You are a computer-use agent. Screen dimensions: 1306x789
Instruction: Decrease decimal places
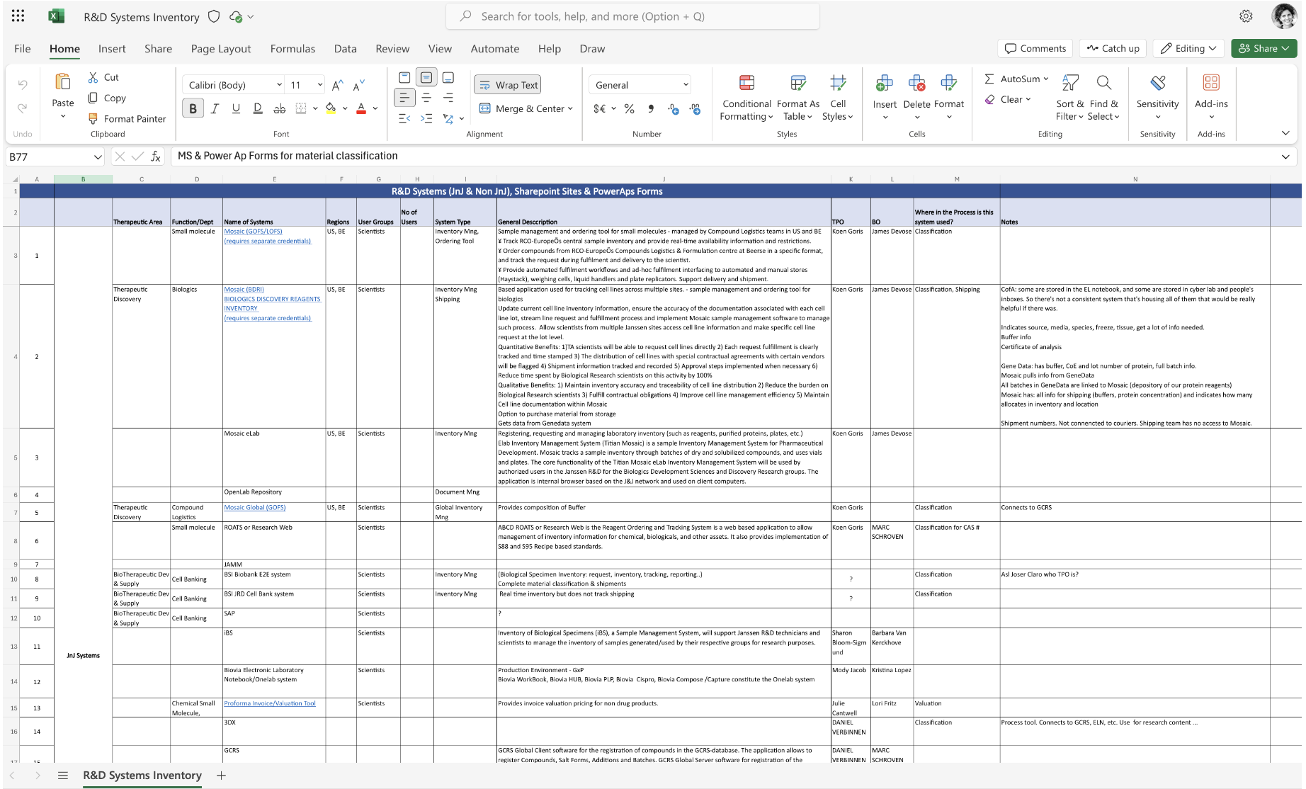pos(695,108)
